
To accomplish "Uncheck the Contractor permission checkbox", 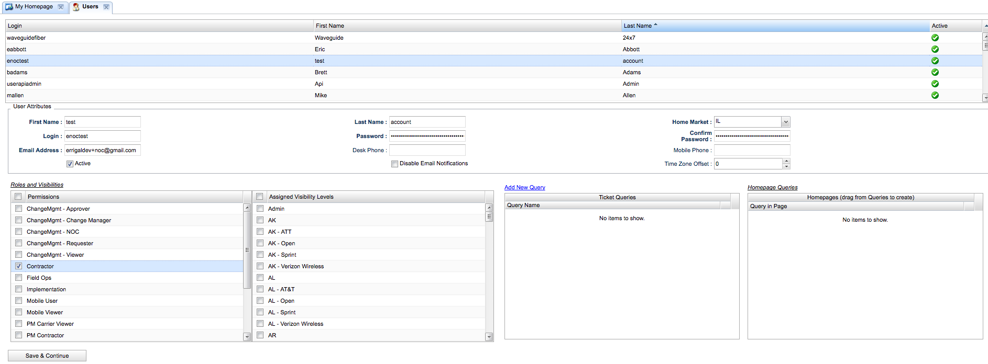I will (19, 266).
